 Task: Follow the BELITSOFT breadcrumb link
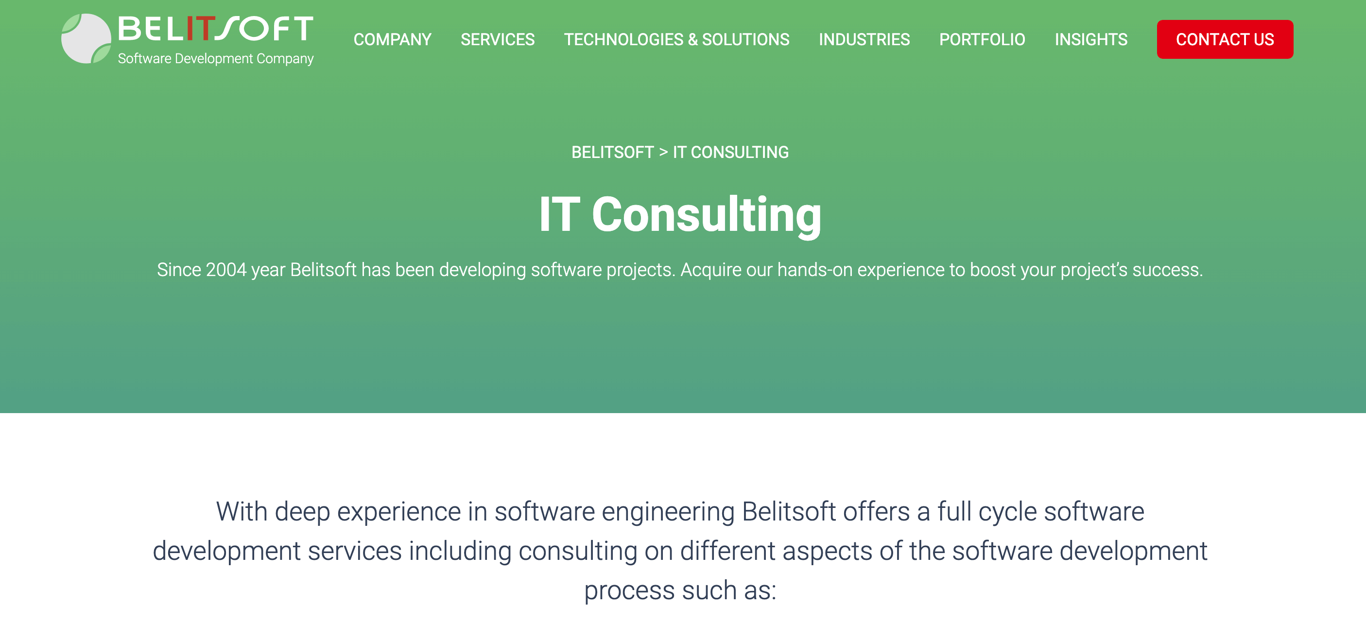pos(612,152)
